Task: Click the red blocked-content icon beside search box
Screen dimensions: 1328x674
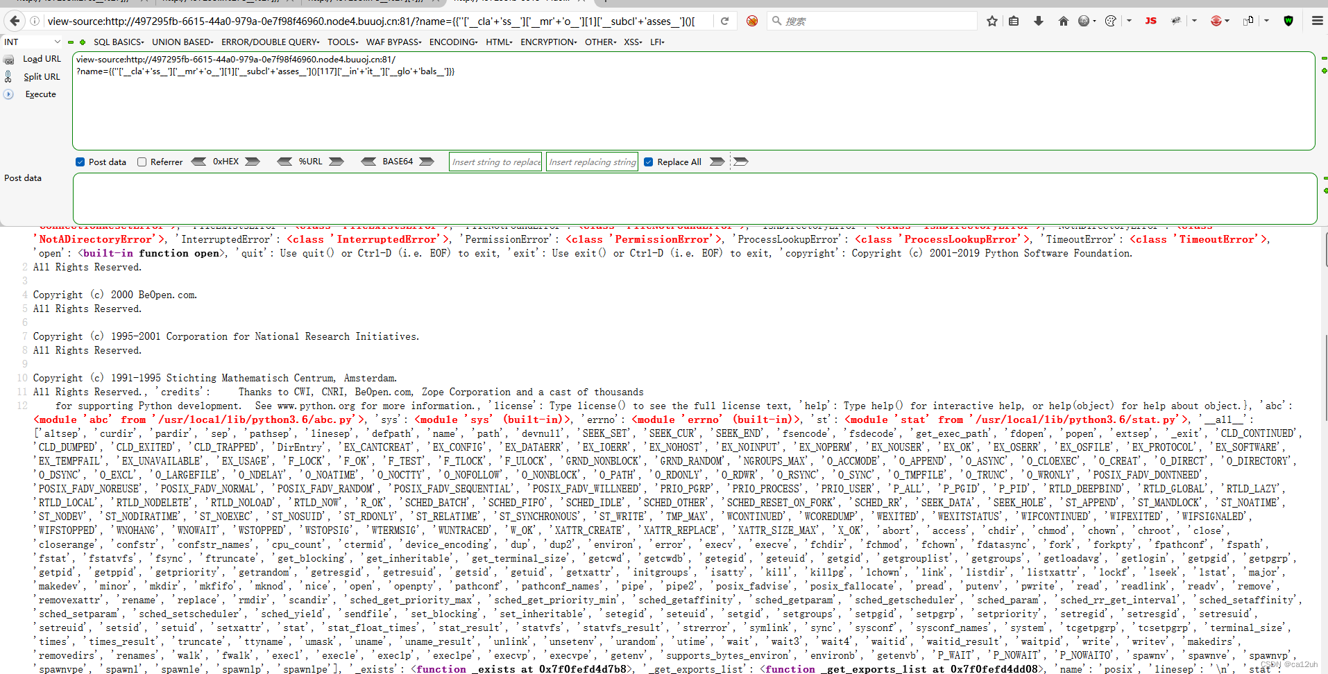Action: [752, 21]
